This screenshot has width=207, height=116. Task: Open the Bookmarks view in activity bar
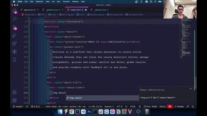point(14,60)
